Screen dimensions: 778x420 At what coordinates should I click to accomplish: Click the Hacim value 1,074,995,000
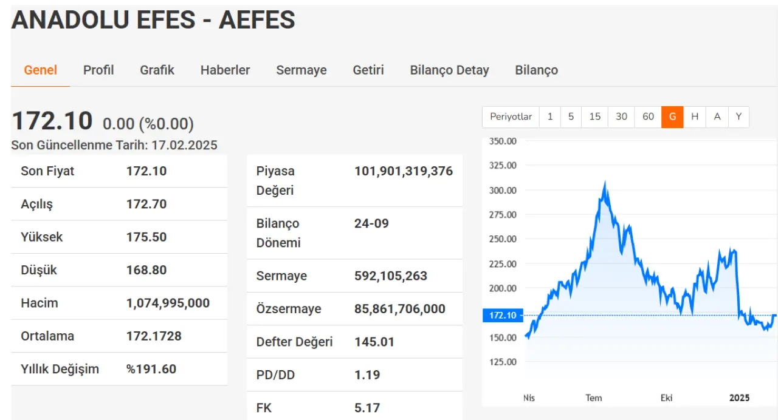click(168, 303)
